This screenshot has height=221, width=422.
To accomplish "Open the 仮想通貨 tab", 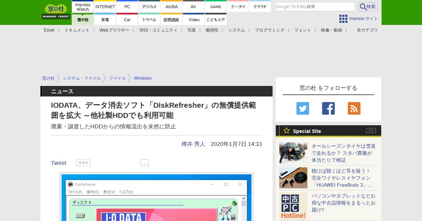I will tap(172, 19).
